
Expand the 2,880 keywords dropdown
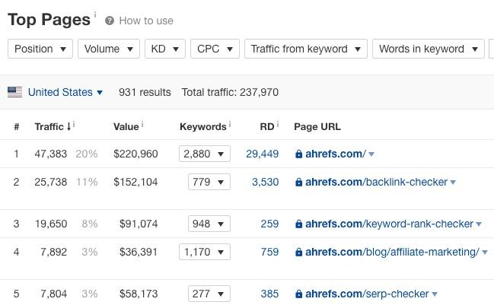205,154
